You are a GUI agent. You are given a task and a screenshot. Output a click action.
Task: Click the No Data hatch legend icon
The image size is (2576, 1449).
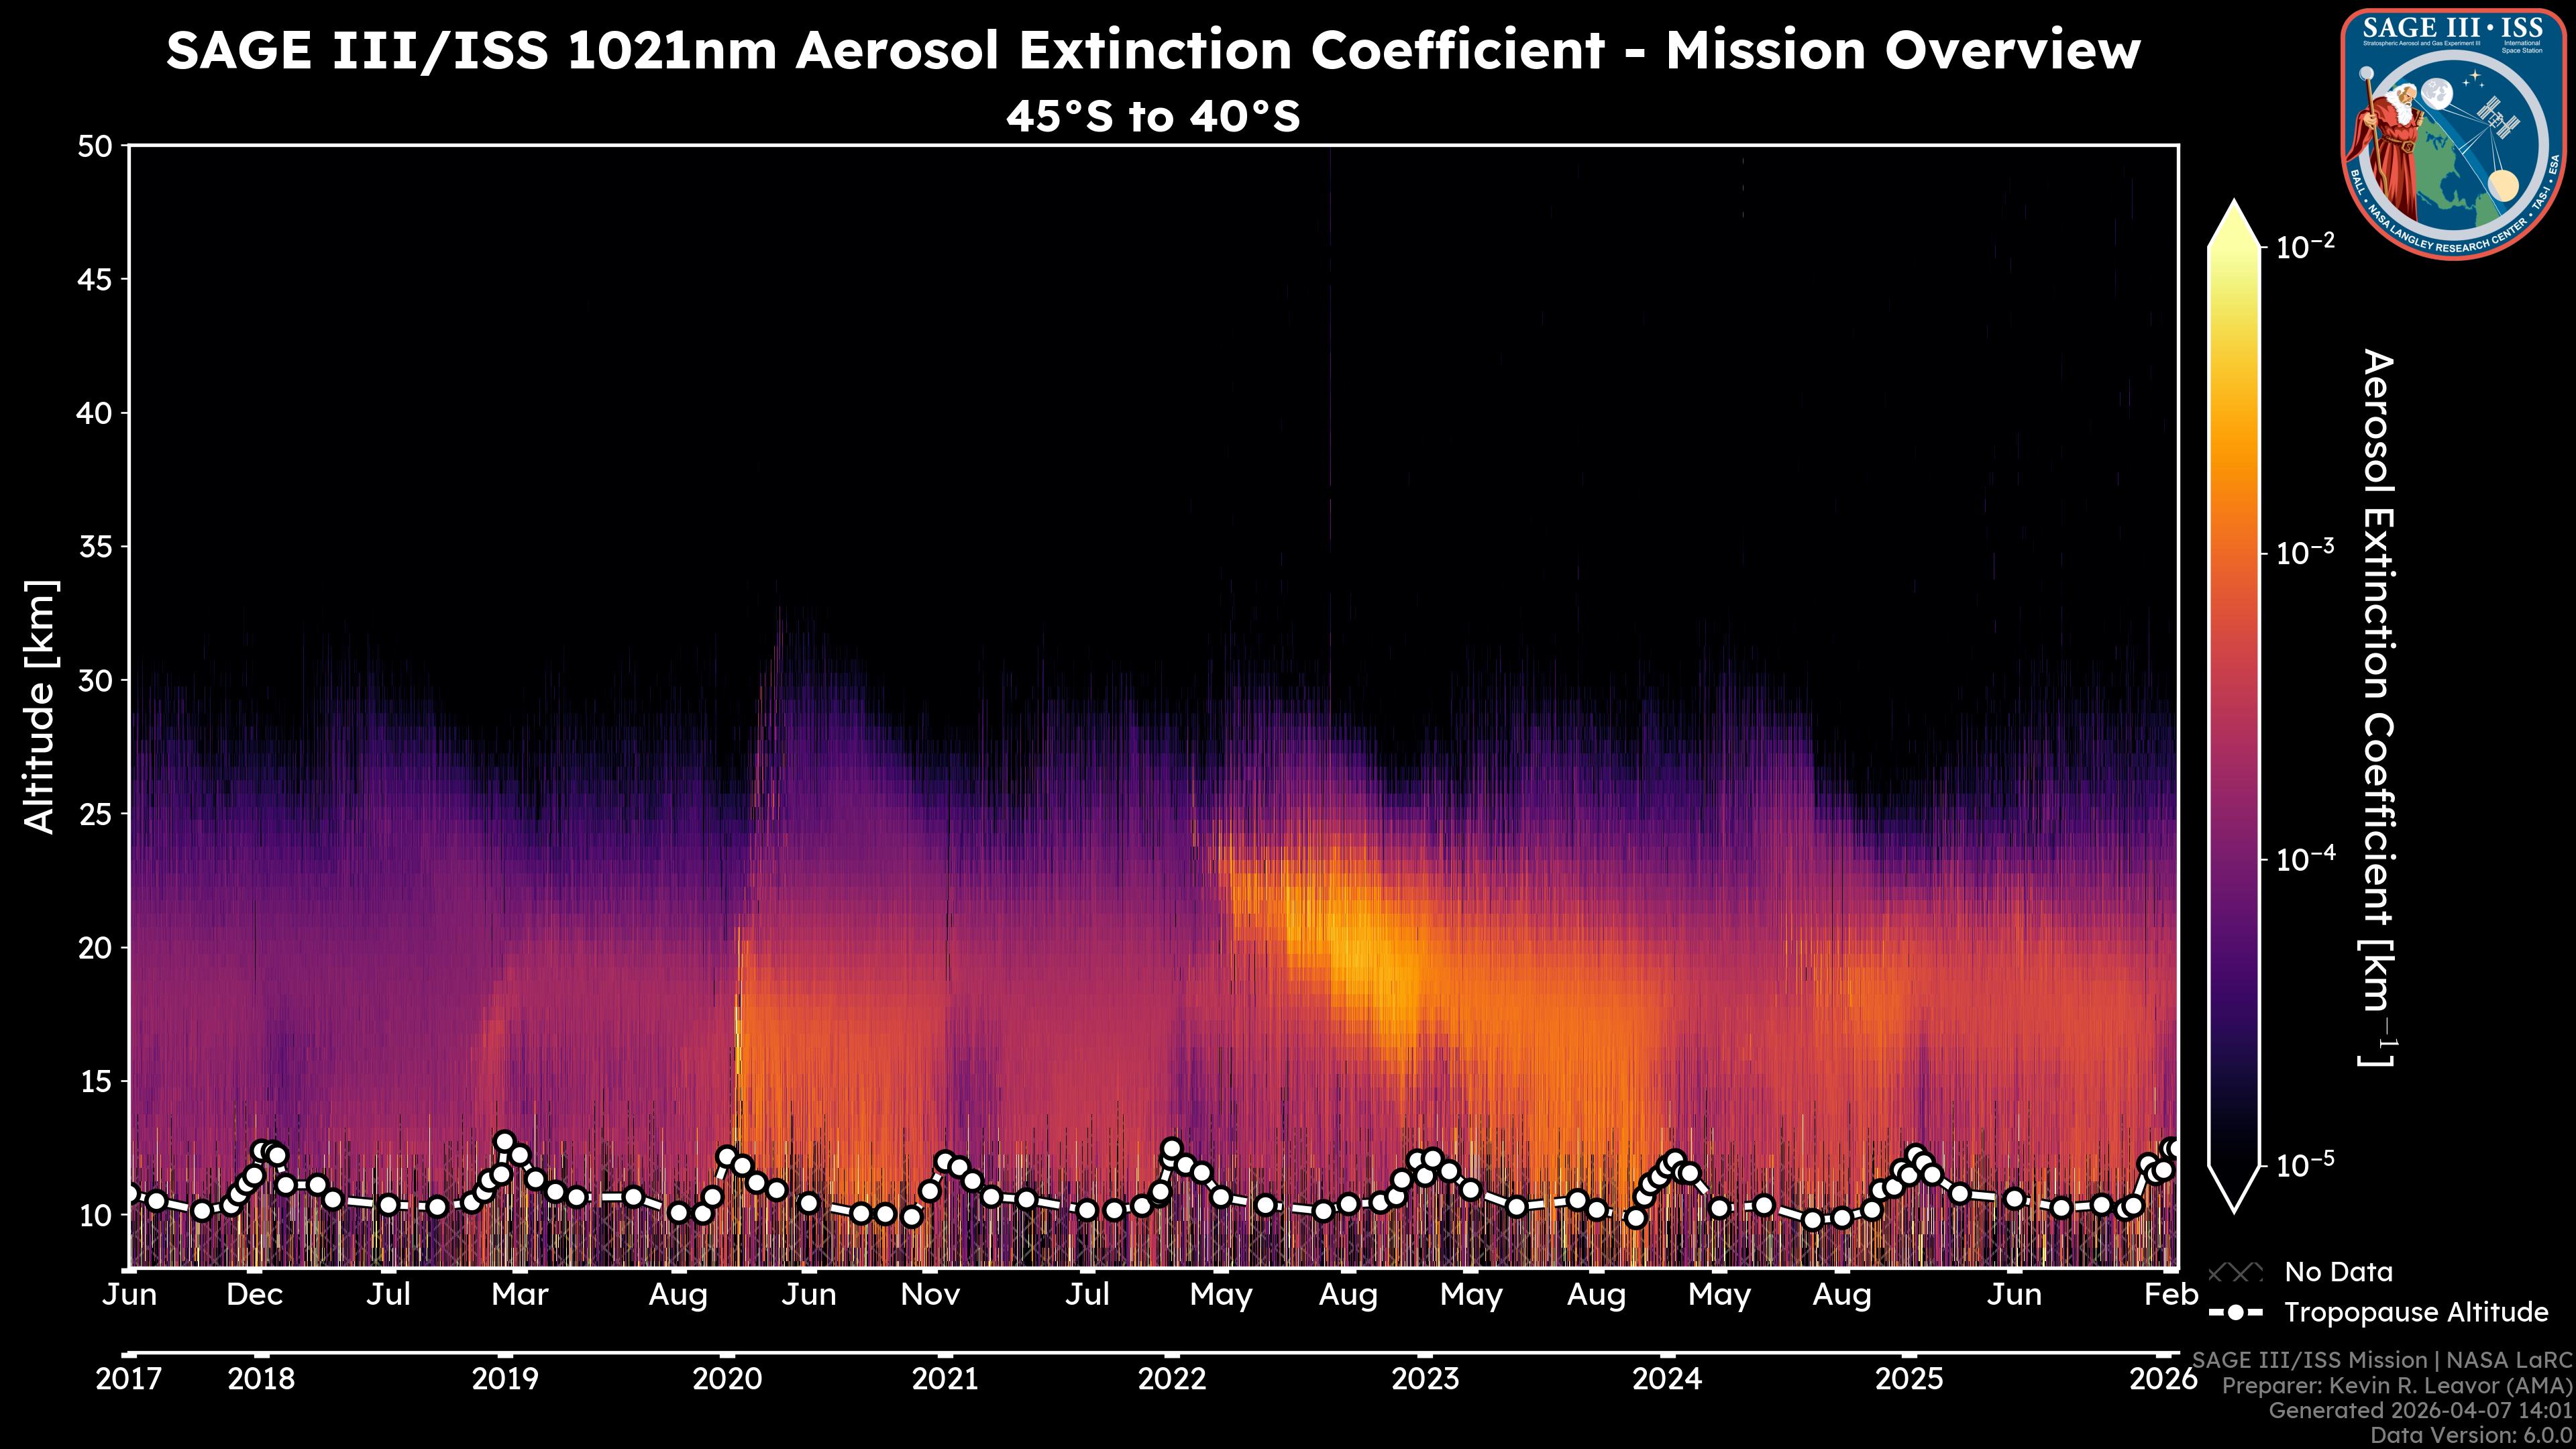click(2235, 1272)
